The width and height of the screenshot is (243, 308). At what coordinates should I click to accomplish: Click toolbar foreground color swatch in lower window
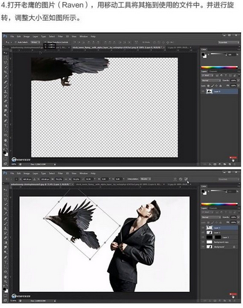click(4, 289)
